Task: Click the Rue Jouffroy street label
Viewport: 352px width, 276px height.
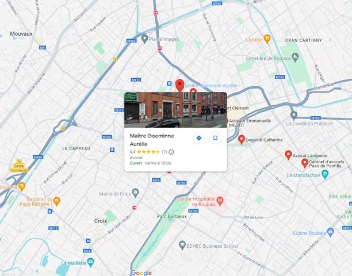Action: pos(284,185)
